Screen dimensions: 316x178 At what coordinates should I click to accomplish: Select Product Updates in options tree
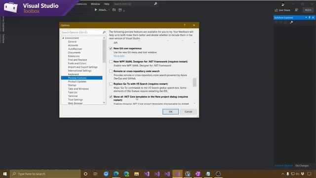(x=77, y=82)
